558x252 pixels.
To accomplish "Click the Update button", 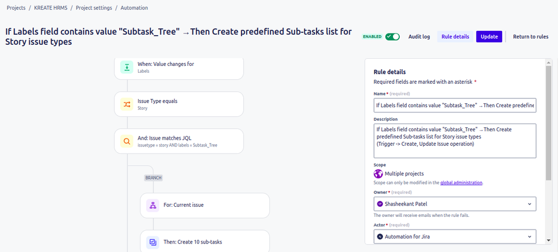I will pos(489,37).
